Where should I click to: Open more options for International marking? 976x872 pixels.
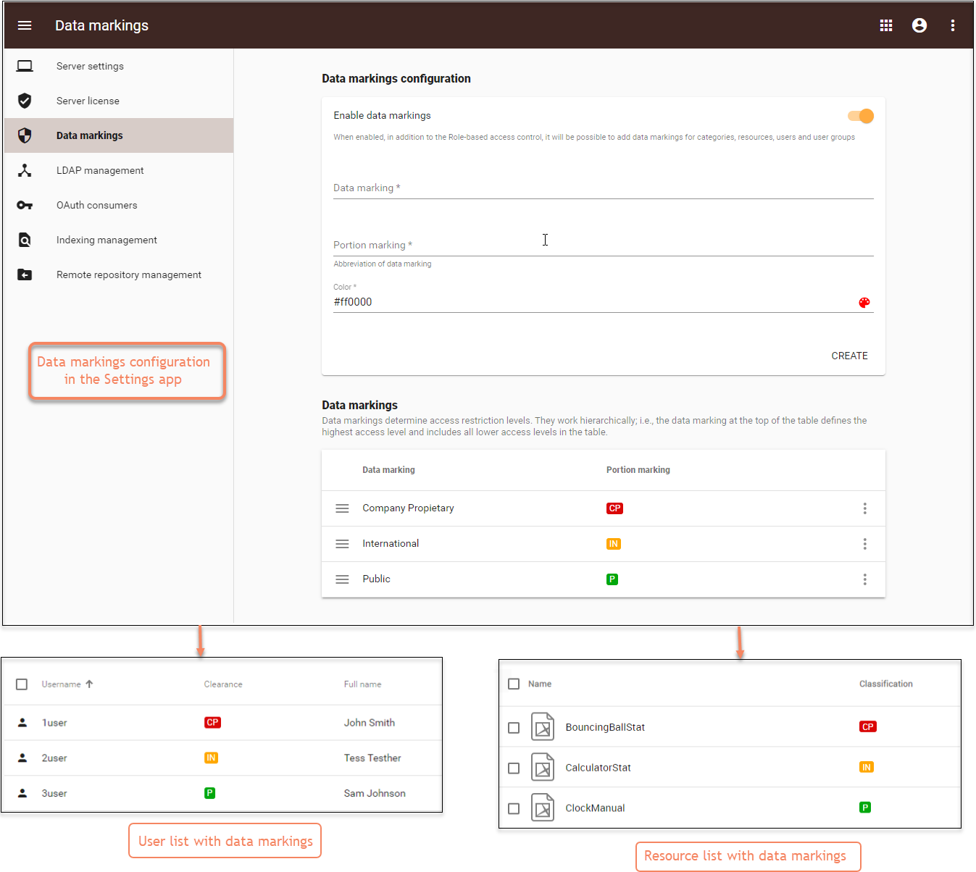point(864,544)
